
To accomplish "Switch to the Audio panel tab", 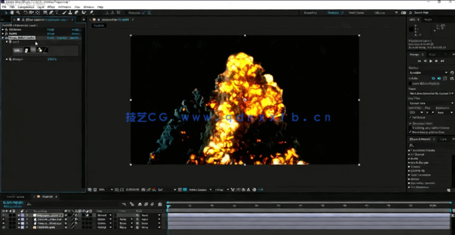I will (428, 20).
